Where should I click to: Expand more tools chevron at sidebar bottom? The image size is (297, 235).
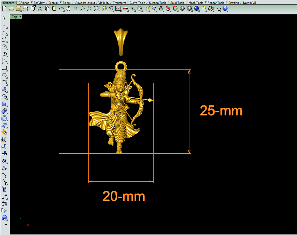tap(6, 225)
